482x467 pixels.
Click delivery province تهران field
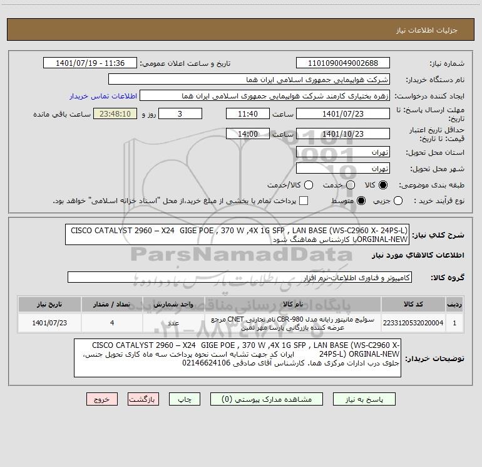[343, 152]
